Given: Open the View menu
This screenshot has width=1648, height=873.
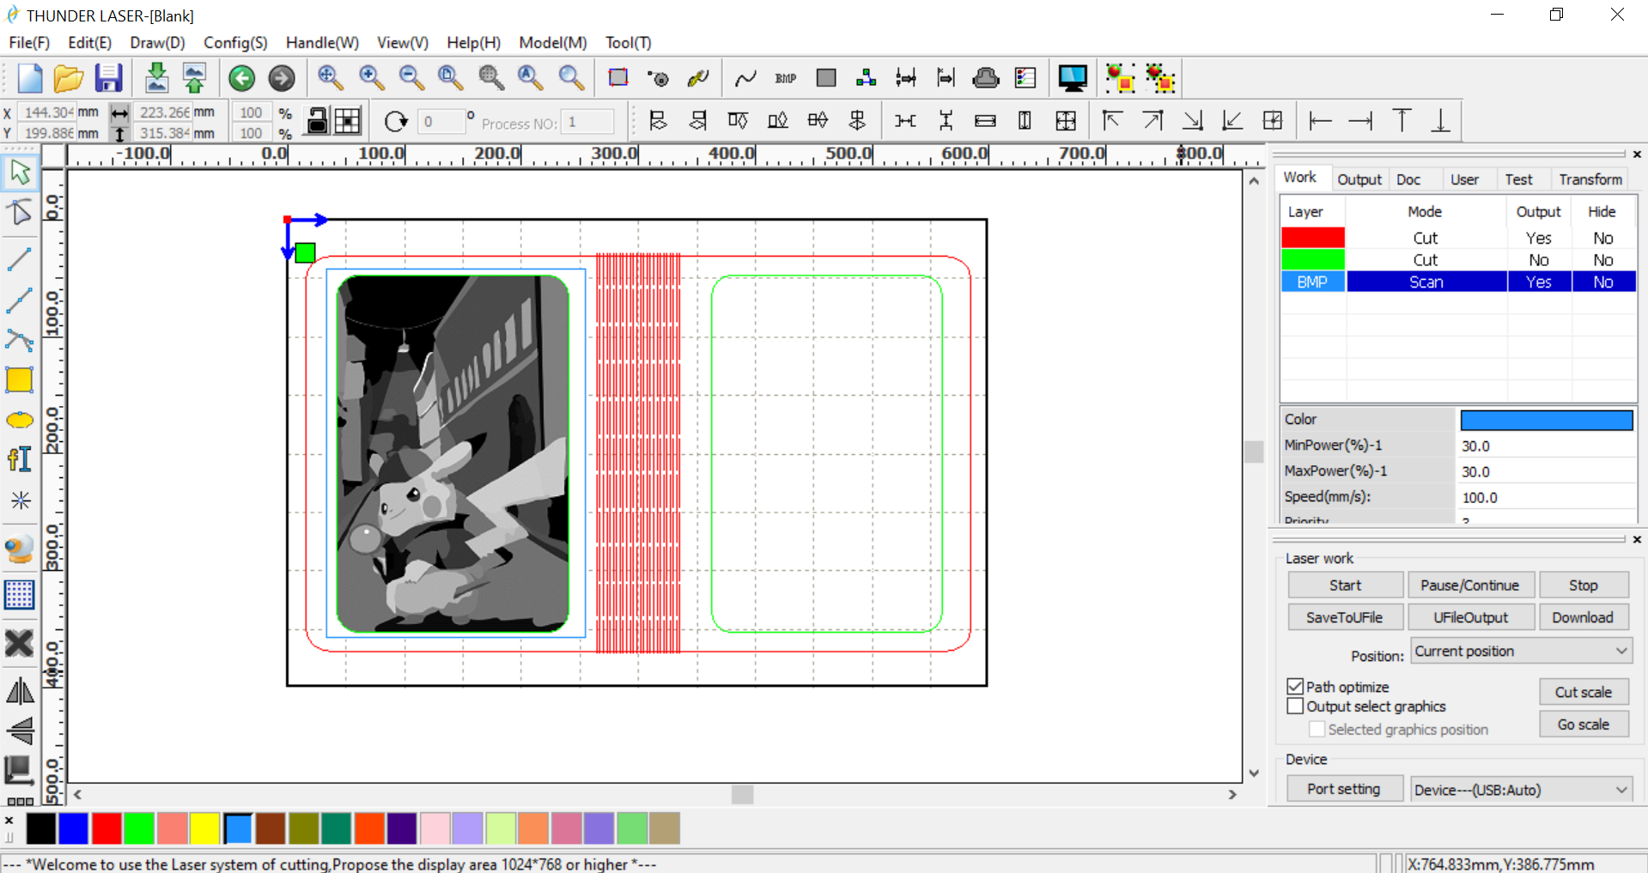Looking at the screenshot, I should pyautogui.click(x=403, y=42).
